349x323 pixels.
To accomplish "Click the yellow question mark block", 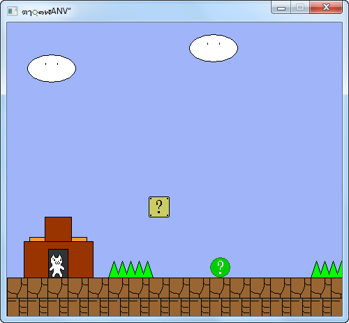I will pos(159,207).
